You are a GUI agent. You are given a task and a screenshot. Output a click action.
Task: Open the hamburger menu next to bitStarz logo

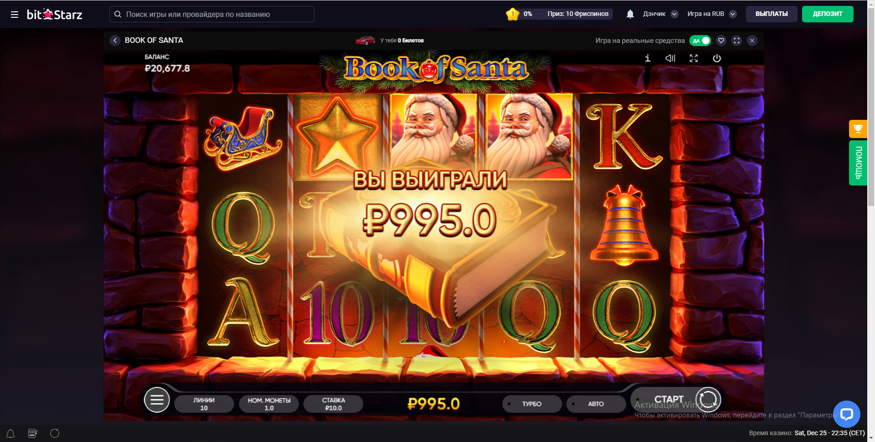[x=15, y=15]
